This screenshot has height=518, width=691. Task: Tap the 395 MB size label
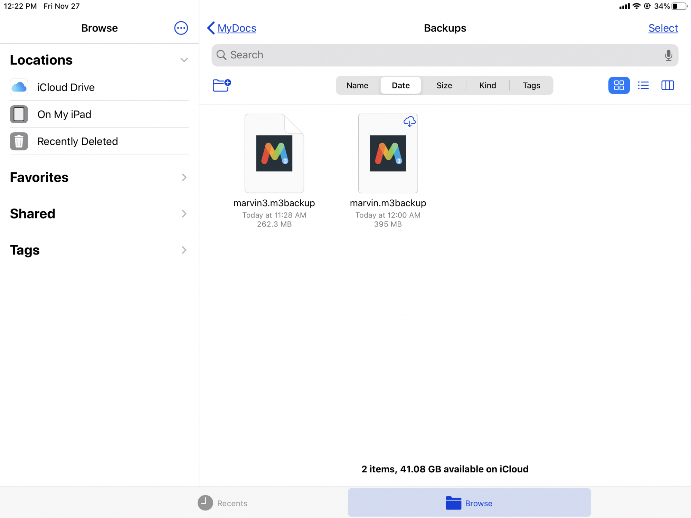point(388,224)
